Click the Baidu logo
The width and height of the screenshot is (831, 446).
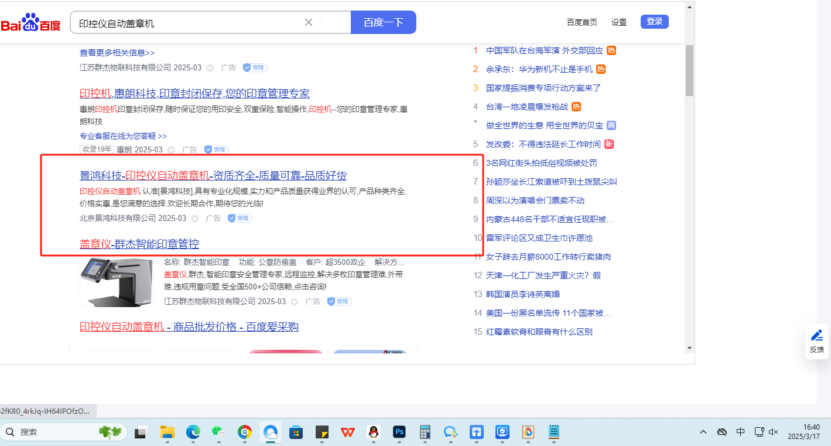pos(30,23)
